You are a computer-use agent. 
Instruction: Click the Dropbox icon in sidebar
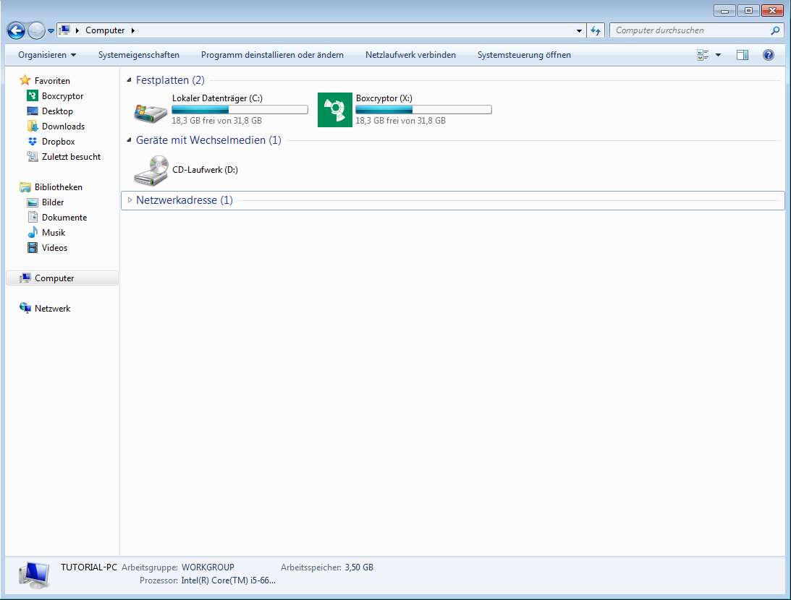click(x=33, y=142)
